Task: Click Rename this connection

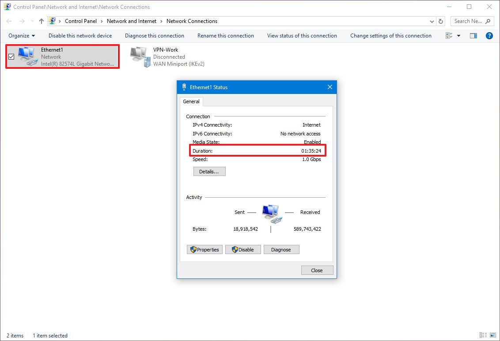Action: [x=226, y=36]
